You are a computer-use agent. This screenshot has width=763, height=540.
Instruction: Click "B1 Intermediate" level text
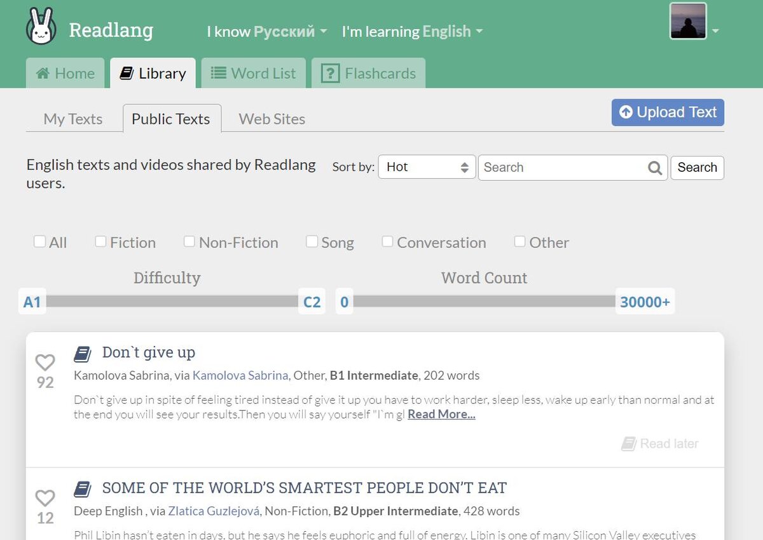[374, 375]
